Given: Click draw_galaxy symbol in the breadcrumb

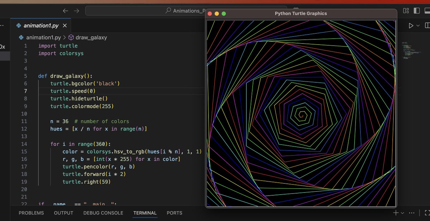Looking at the screenshot, I should (x=91, y=37).
